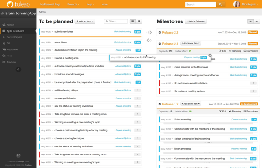Open the Projects menu

pos(73,4)
